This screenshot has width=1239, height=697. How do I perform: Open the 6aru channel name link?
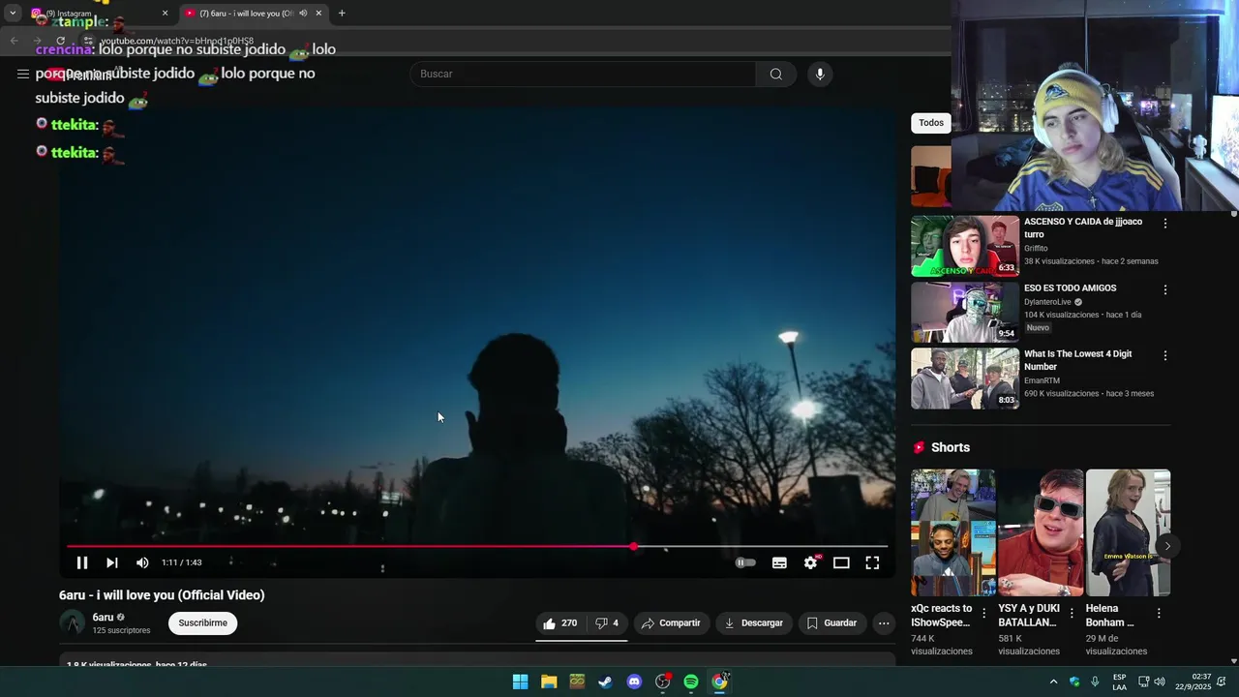point(103,617)
